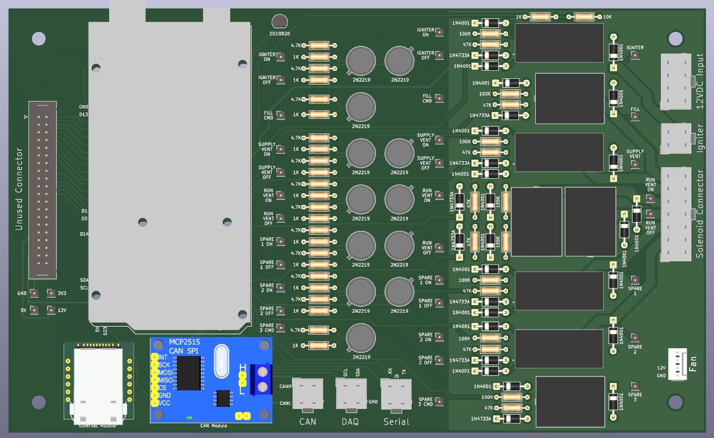714x438 pixels.
Task: Click the Solenoid Connector housing
Action: coord(676,214)
